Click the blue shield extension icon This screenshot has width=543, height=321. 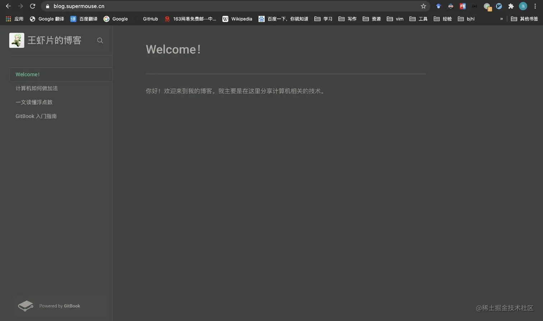(x=438, y=6)
